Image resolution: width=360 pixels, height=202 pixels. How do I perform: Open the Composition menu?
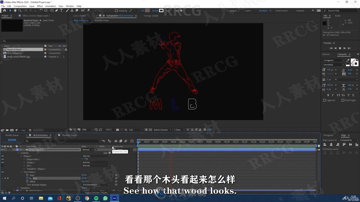click(x=20, y=6)
